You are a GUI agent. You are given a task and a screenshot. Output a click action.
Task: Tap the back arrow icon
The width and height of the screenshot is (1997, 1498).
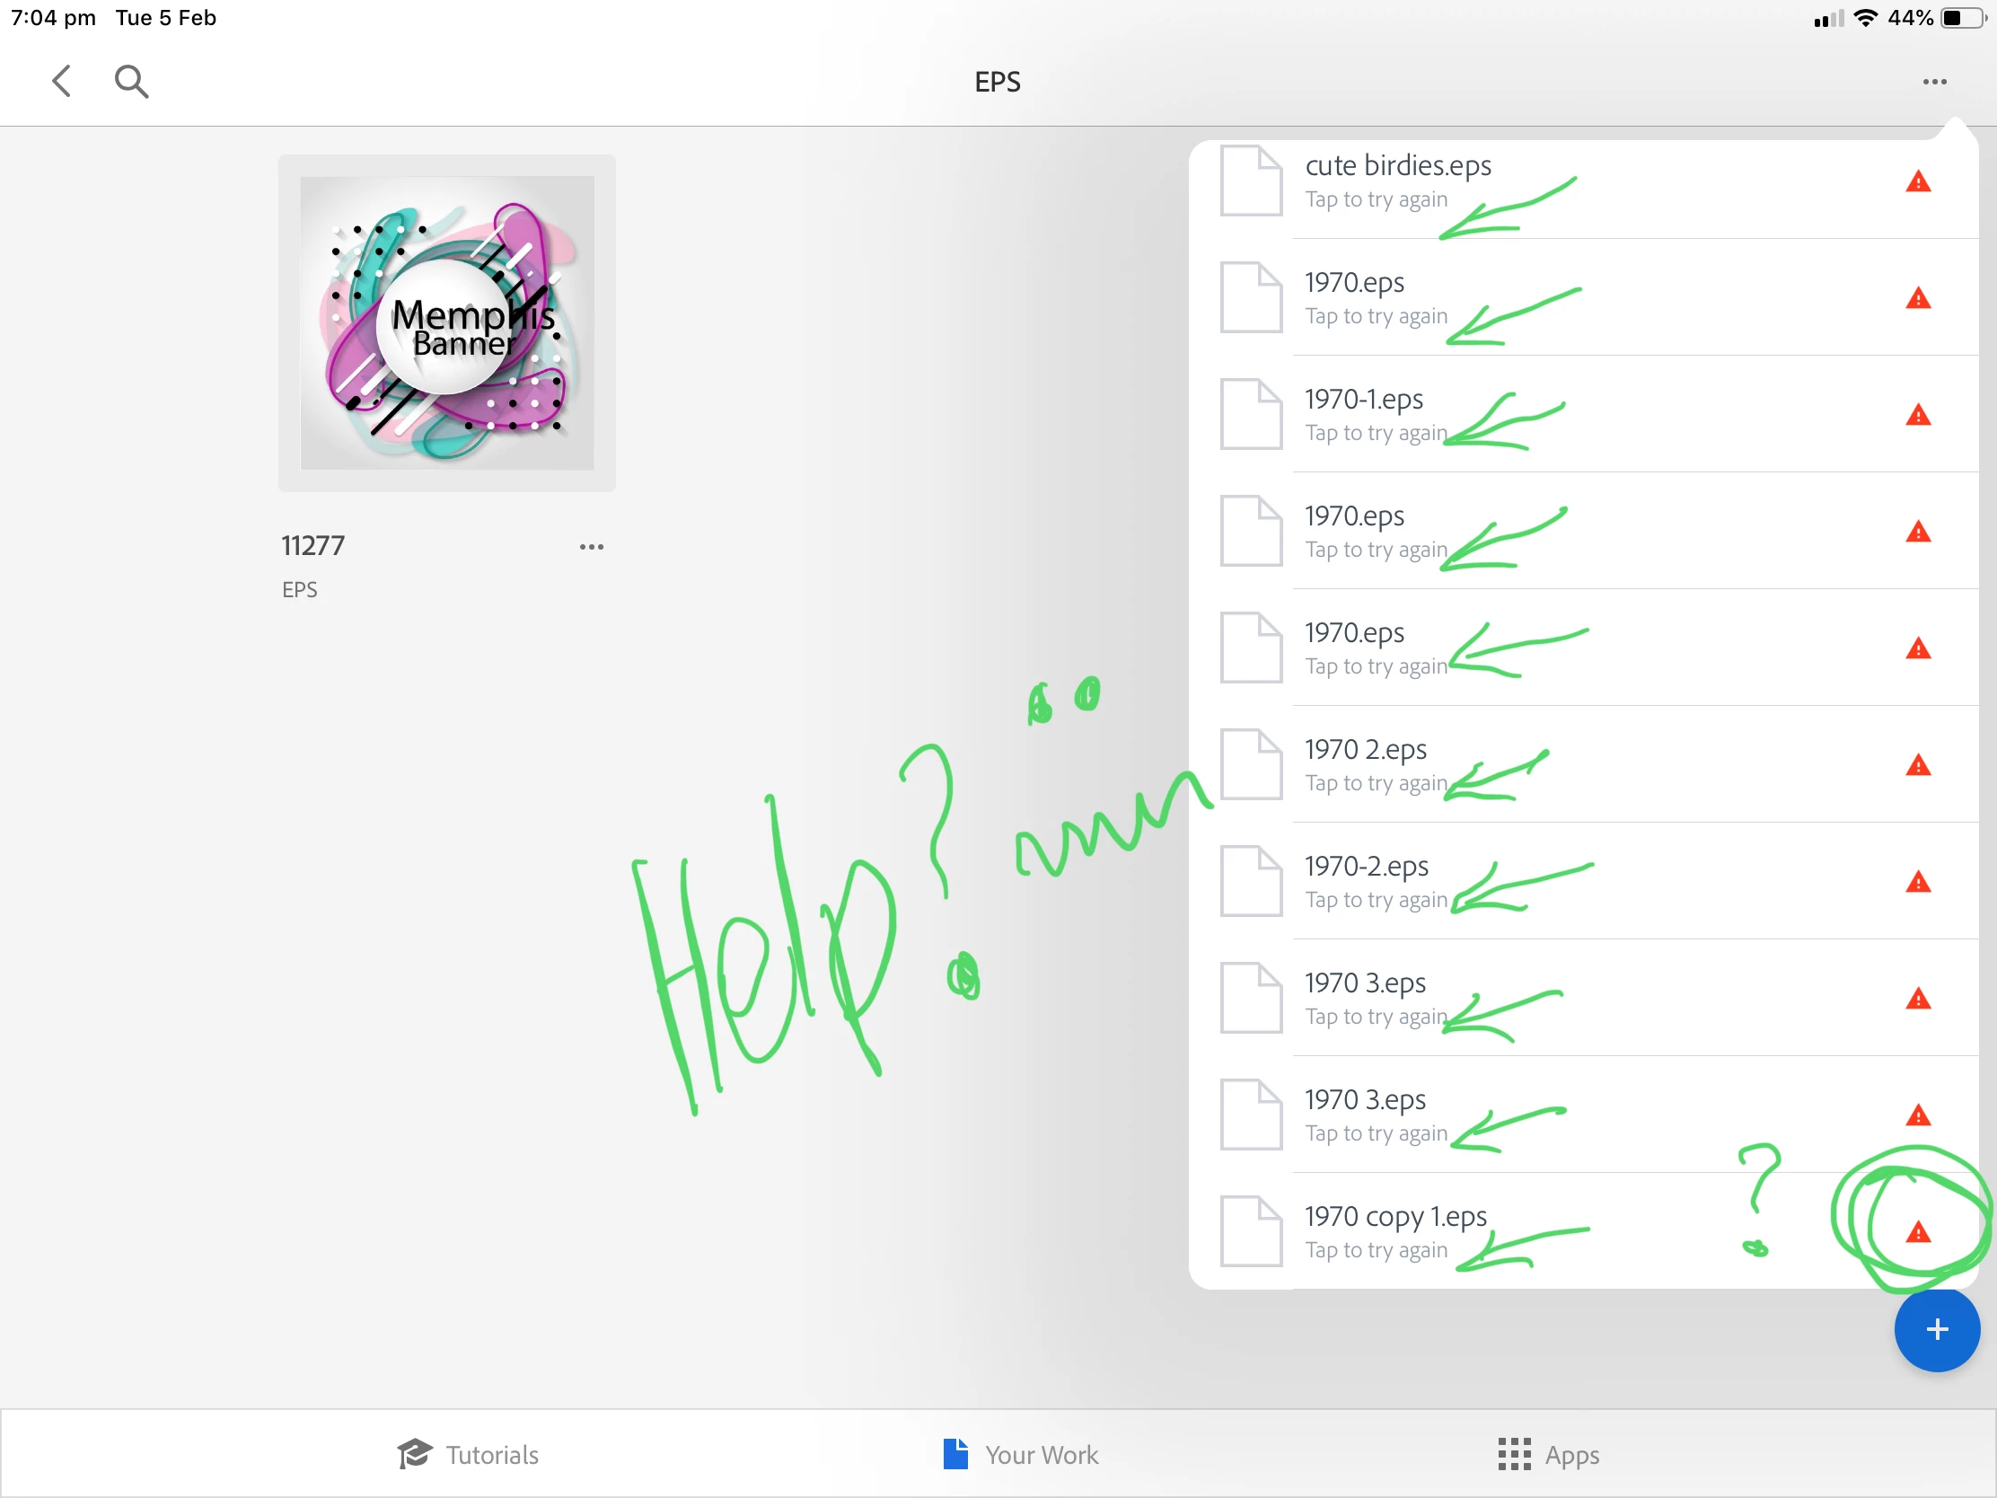point(61,81)
